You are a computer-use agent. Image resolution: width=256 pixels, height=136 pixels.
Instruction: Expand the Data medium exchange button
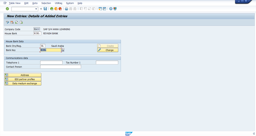[x=23, y=83]
